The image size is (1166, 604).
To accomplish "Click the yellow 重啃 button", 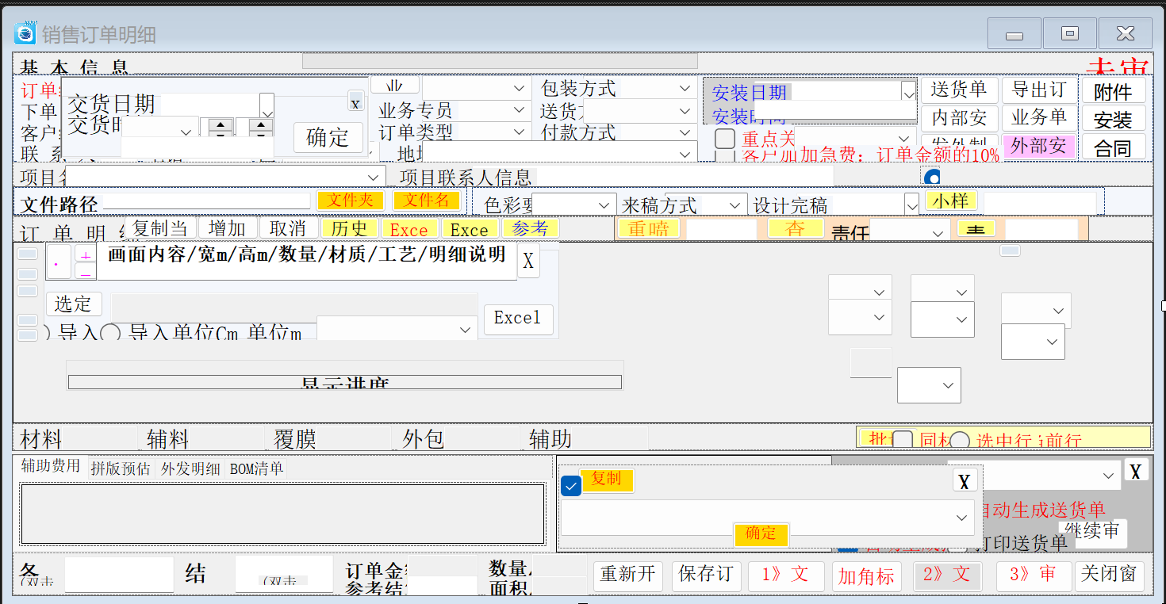I will 649,229.
